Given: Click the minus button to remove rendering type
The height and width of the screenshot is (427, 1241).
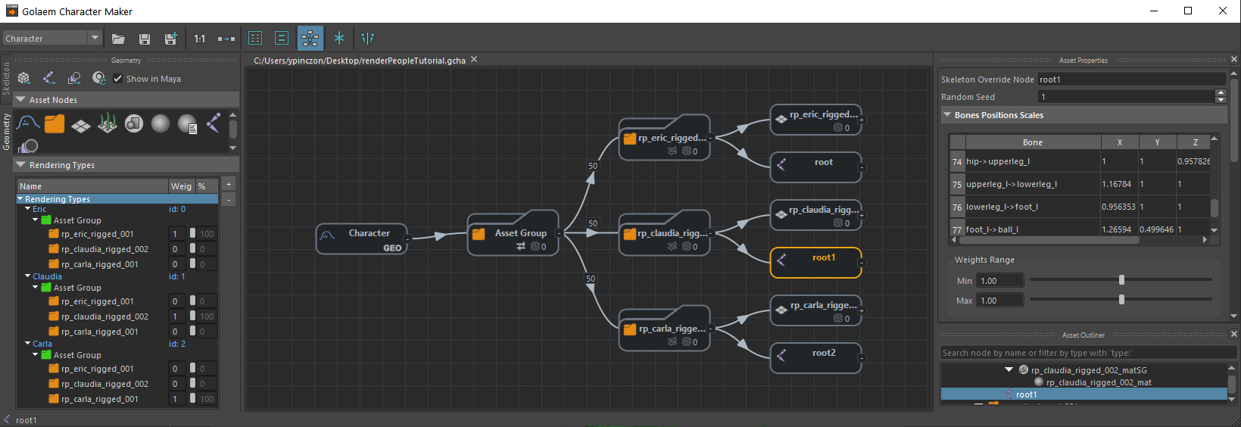Looking at the screenshot, I should coord(229,199).
